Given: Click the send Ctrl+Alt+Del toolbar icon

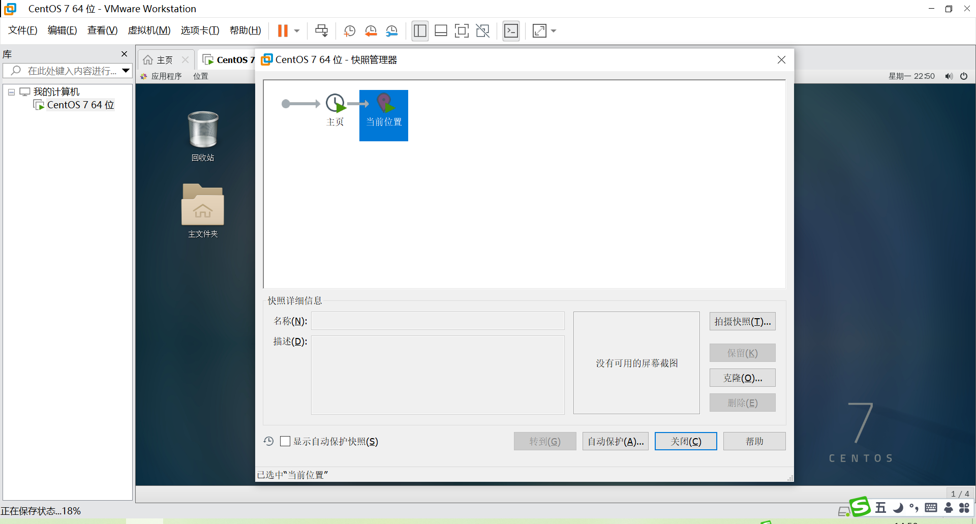Looking at the screenshot, I should click(321, 31).
